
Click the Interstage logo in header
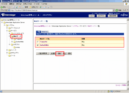point(9,15)
